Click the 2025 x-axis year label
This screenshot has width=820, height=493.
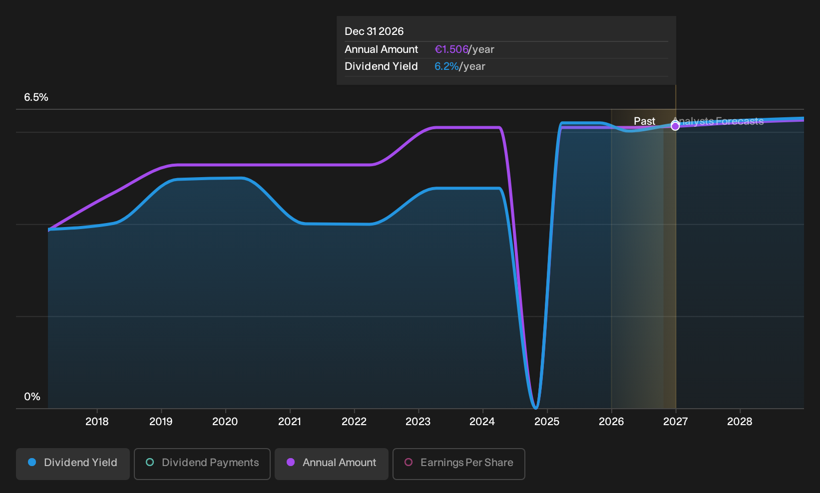[x=547, y=422]
